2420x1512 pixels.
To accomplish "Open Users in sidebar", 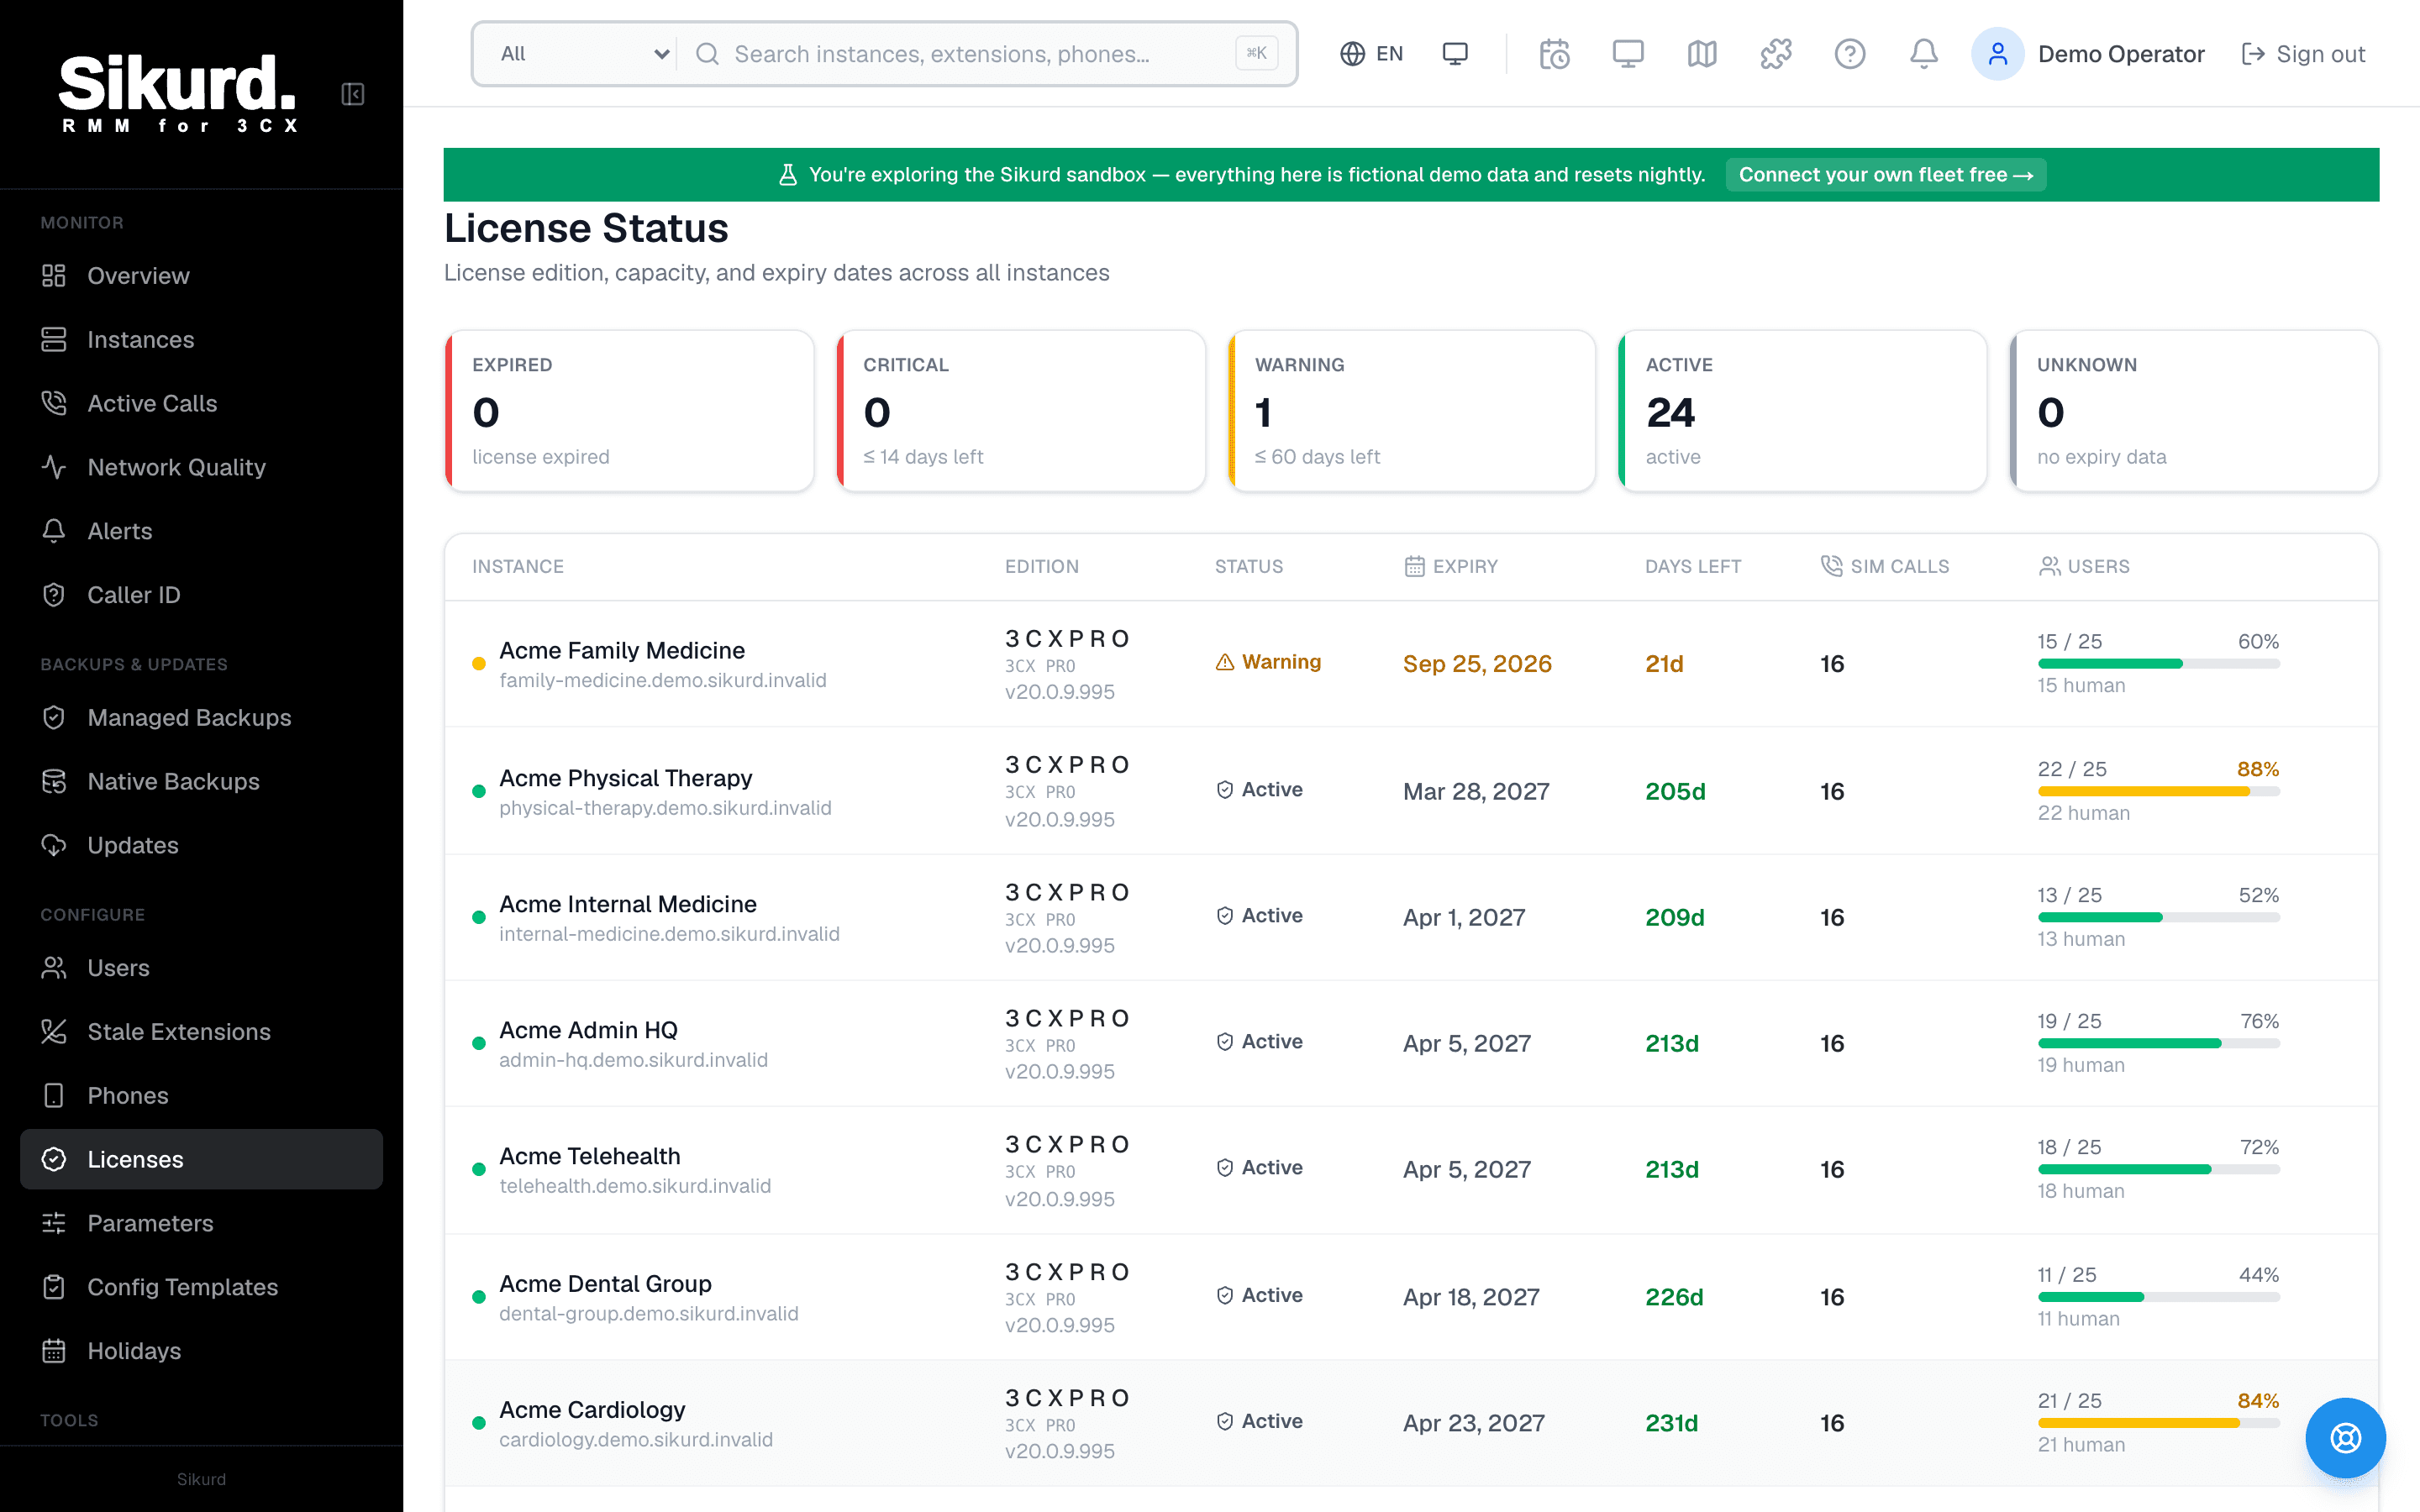I will (201, 968).
